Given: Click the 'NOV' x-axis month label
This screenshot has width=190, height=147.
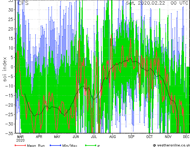Looking at the screenshot, I should 168,137.
